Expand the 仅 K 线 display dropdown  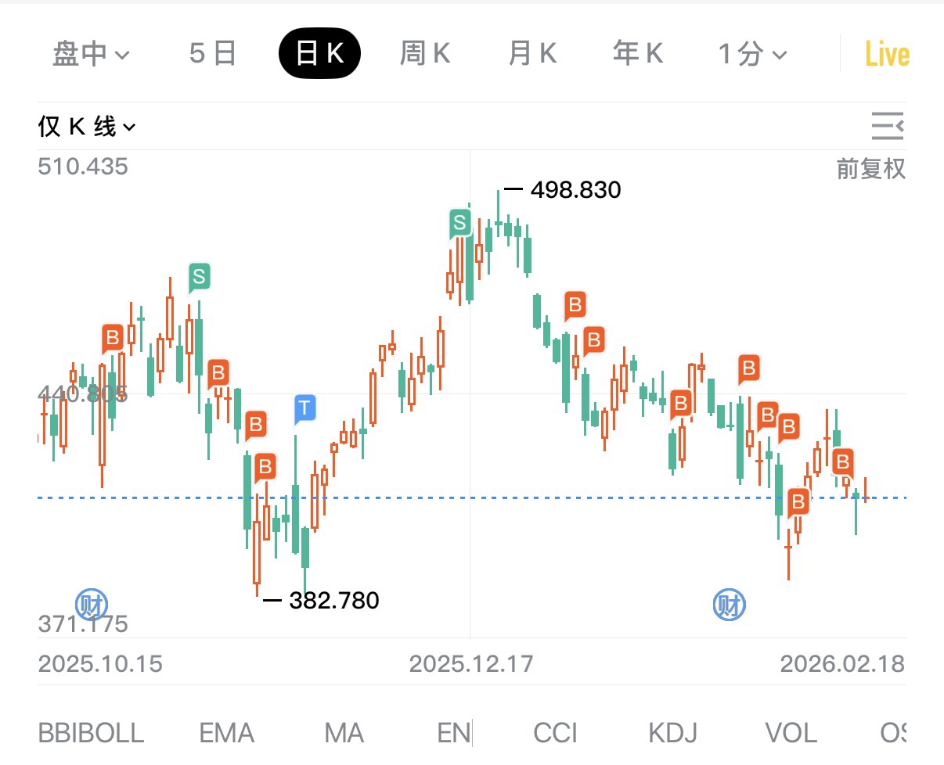pos(87,127)
